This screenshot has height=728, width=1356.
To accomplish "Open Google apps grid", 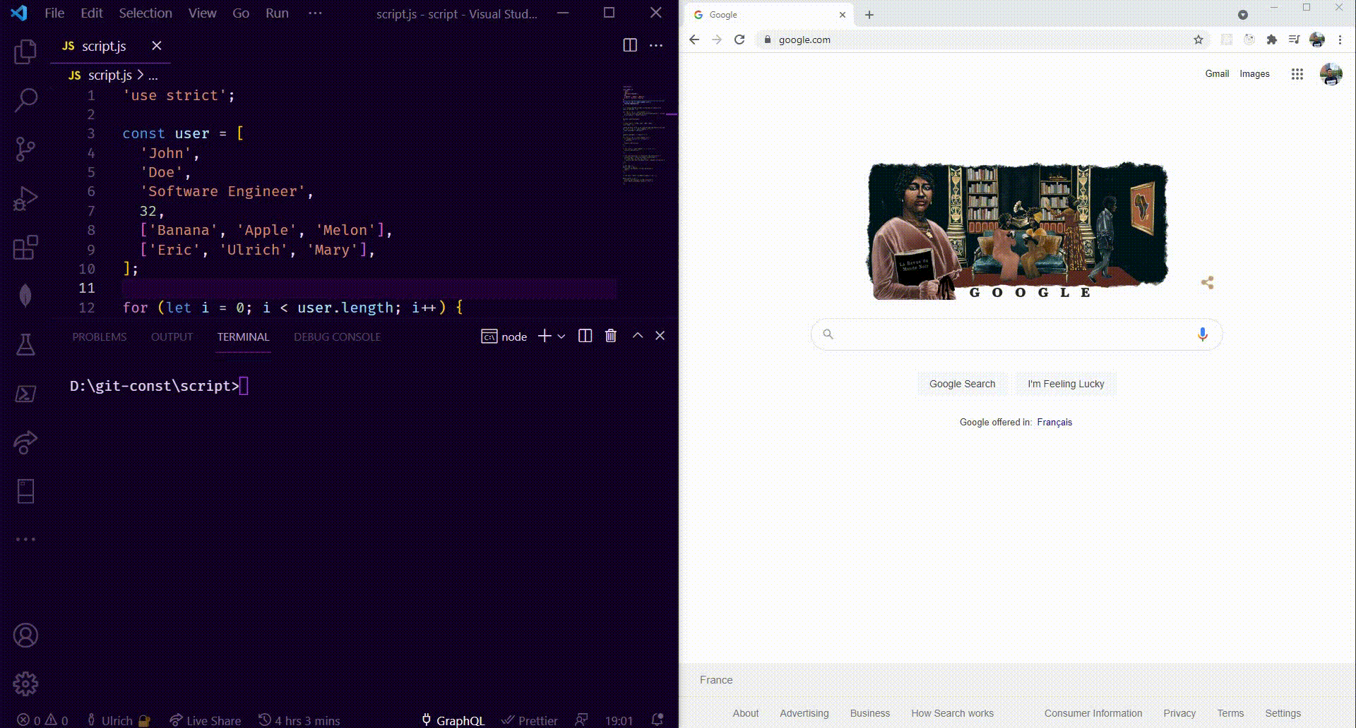I will [1297, 74].
